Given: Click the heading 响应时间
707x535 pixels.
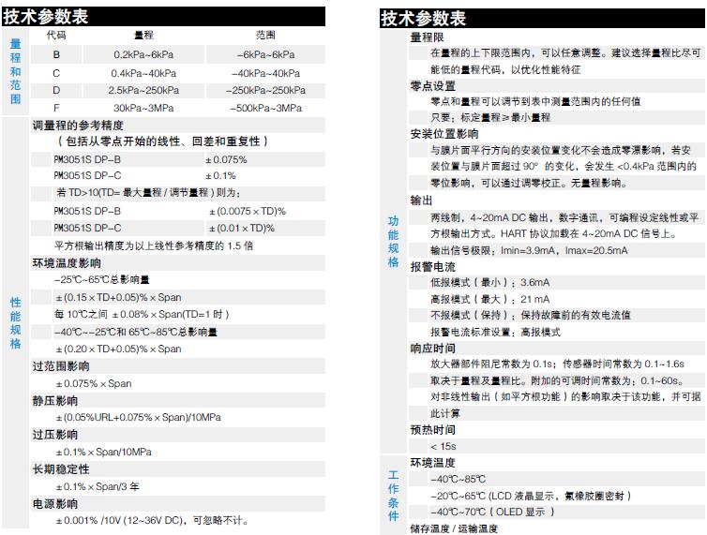Looking at the screenshot, I should click(433, 349).
